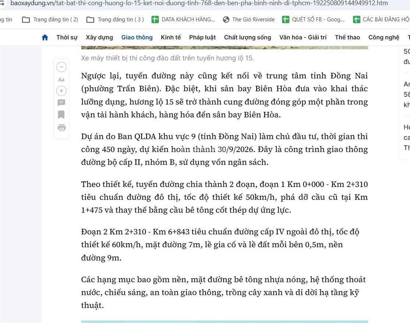The width and height of the screenshot is (410, 323).
Task: Decrease article font size with minus icon
Action: 61,67
